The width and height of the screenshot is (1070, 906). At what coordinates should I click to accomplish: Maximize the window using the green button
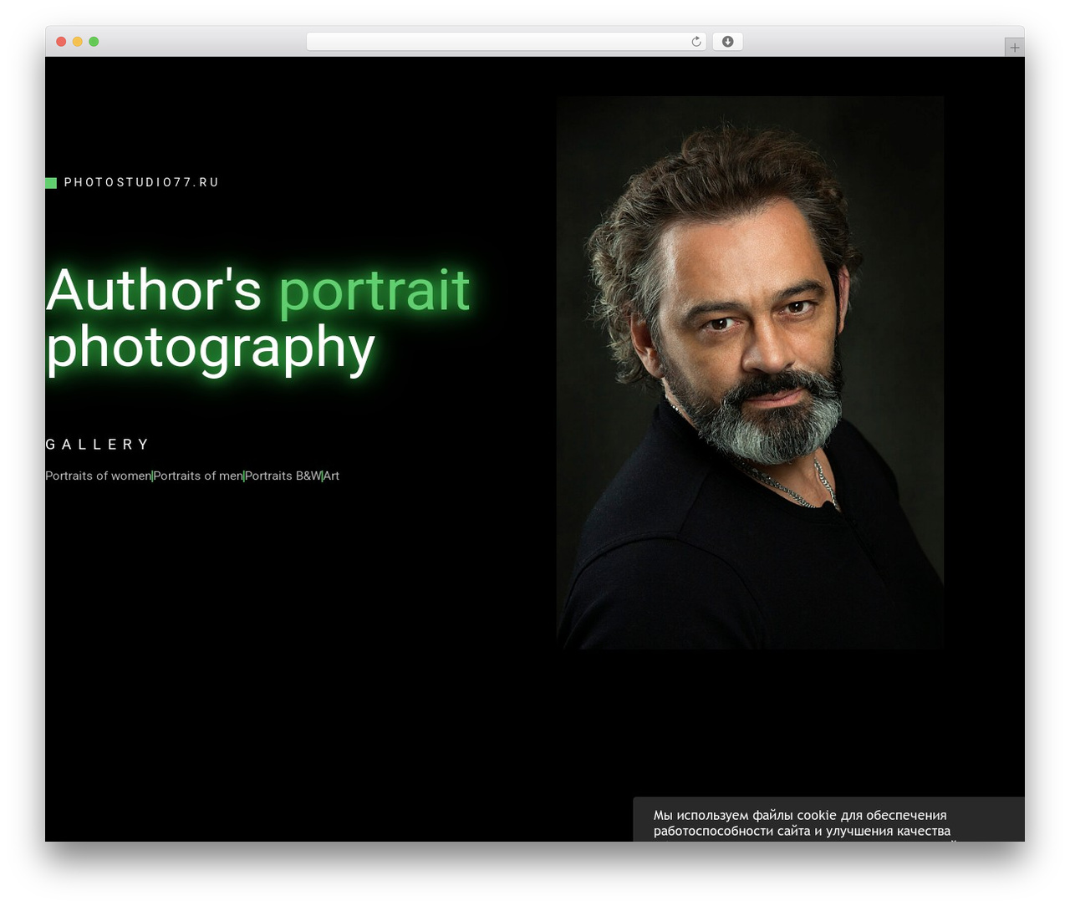pyautogui.click(x=94, y=42)
